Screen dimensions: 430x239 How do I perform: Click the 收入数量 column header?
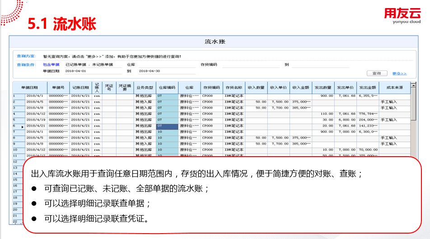point(256,87)
